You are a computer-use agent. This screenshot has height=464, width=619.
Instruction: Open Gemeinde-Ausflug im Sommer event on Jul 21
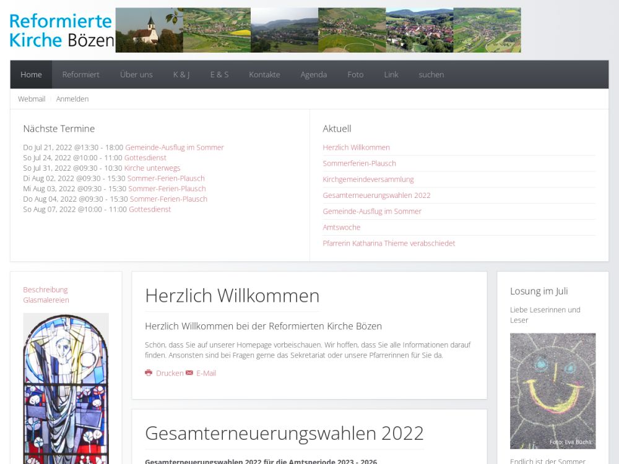click(174, 148)
